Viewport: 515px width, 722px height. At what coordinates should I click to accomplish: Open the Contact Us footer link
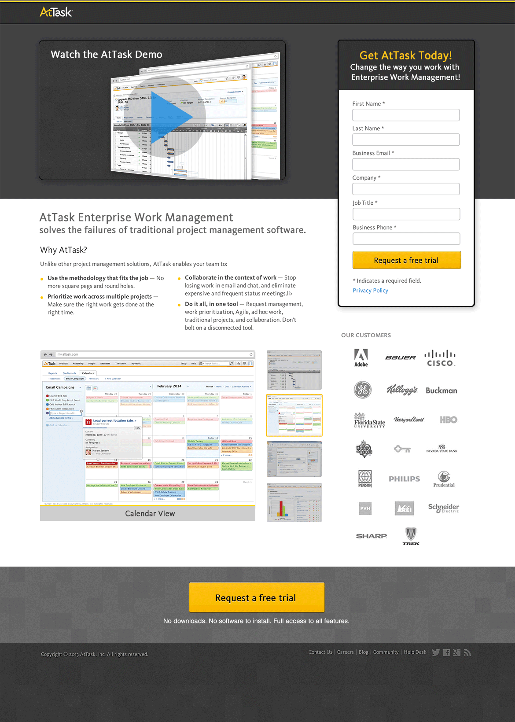point(320,652)
